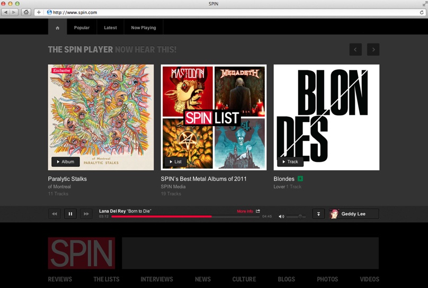This screenshot has height=288, width=428.
Task: Pause the current song
Action: (70, 214)
